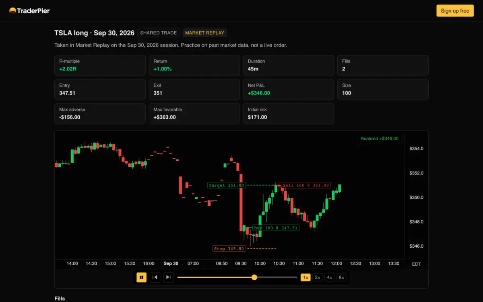Set replay speed to 2x
This screenshot has height=302, width=483.
[x=318, y=277]
